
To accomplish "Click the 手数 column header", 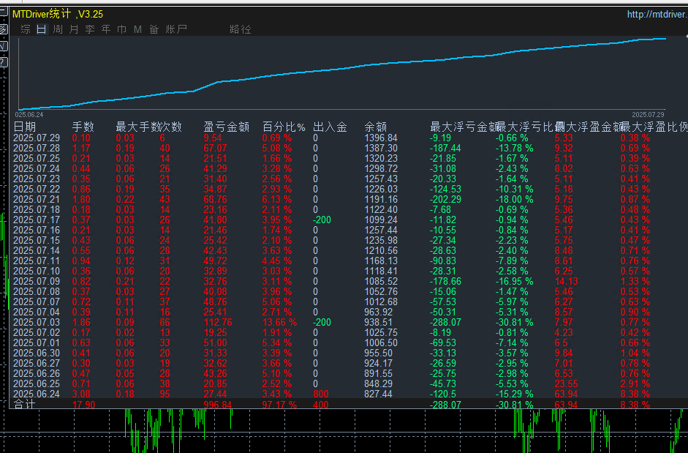I will click(83, 127).
